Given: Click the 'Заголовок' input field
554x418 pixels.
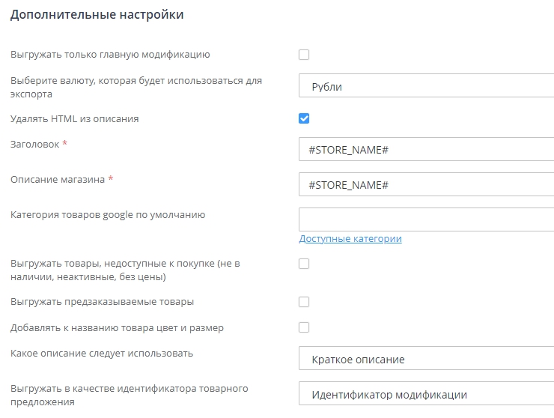Looking at the screenshot, I should click(x=425, y=150).
